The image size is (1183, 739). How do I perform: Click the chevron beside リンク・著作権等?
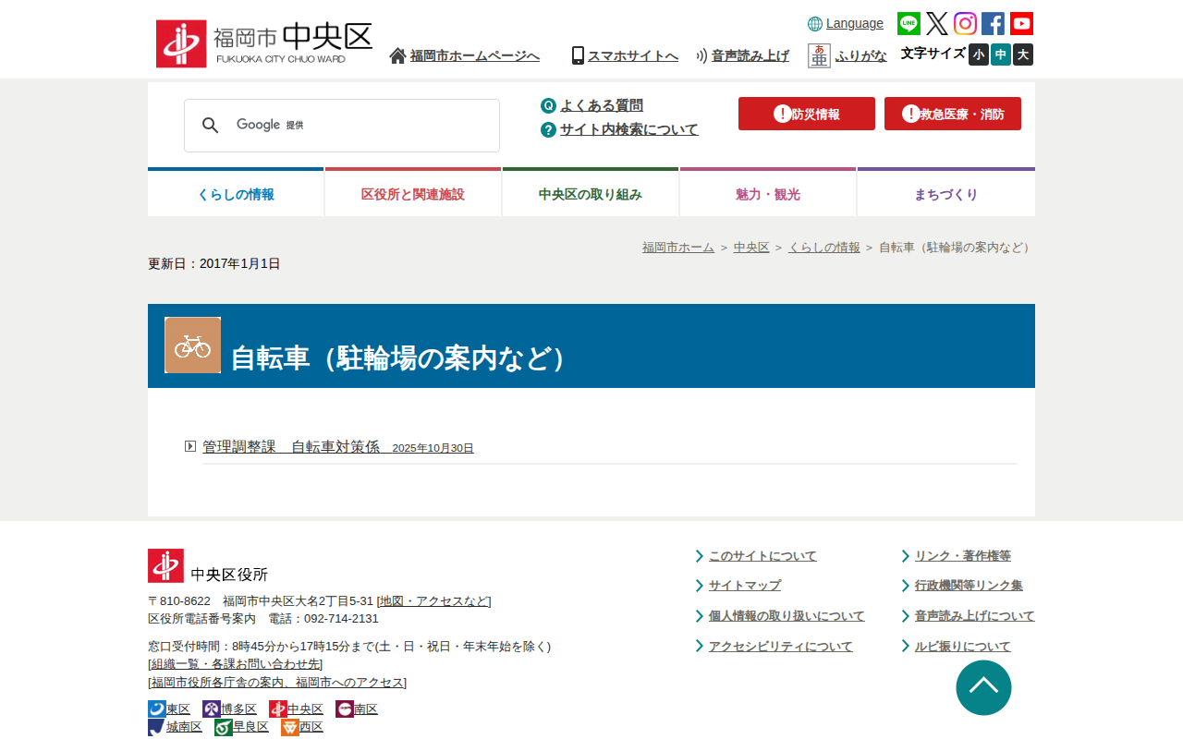[x=906, y=556]
